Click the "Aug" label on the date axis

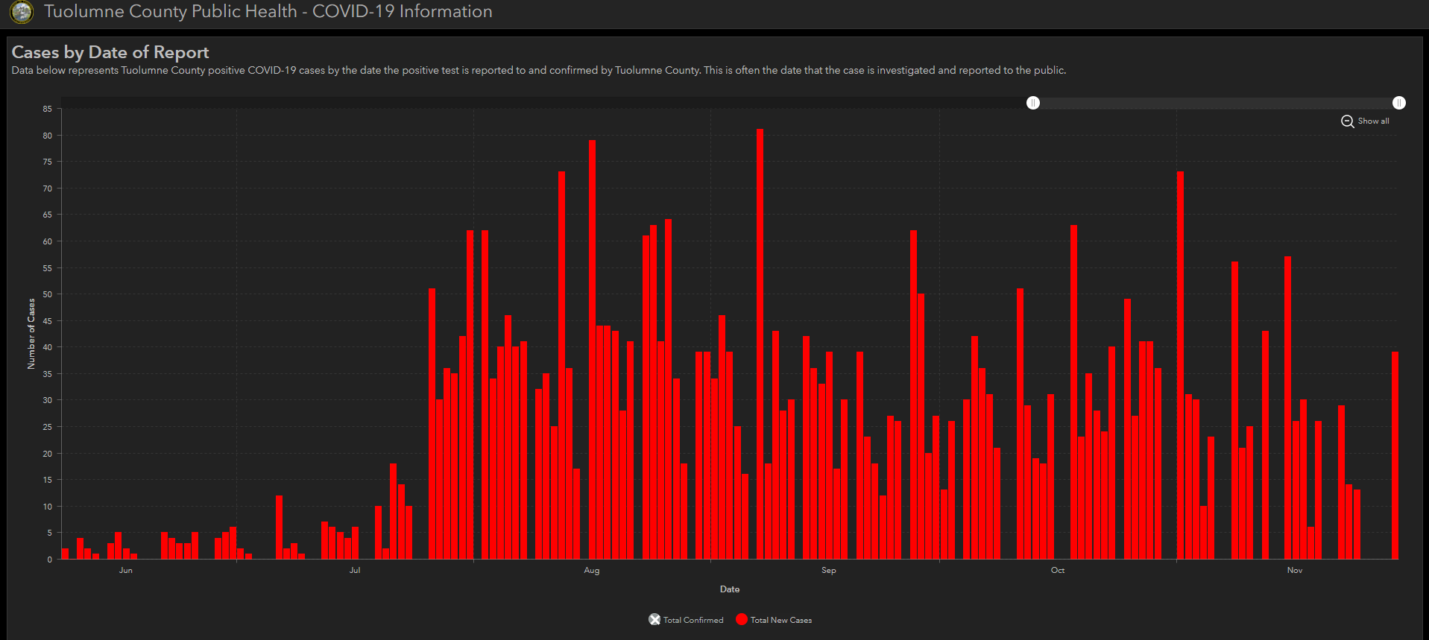coord(591,571)
